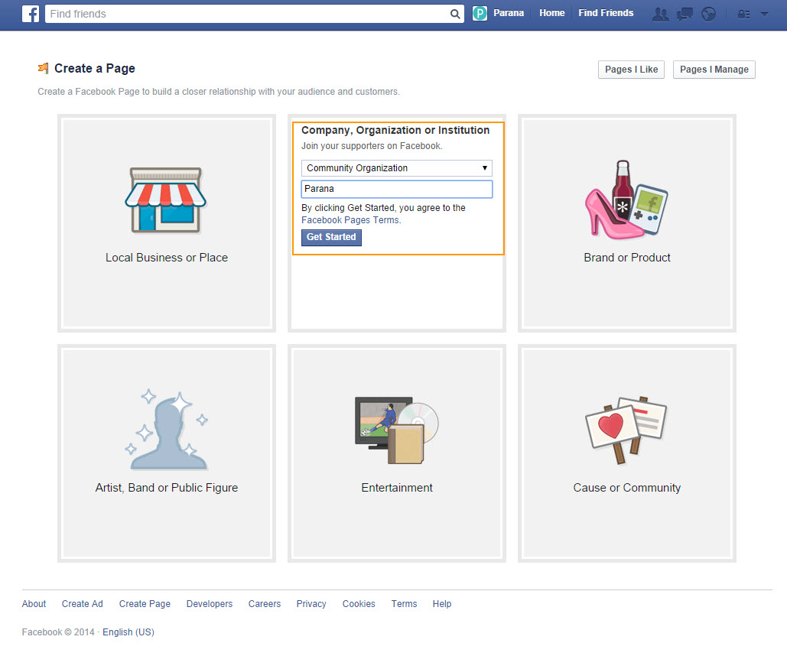The height and width of the screenshot is (656, 787).
Task: Click the Parana profile picture icon
Action: click(x=480, y=13)
